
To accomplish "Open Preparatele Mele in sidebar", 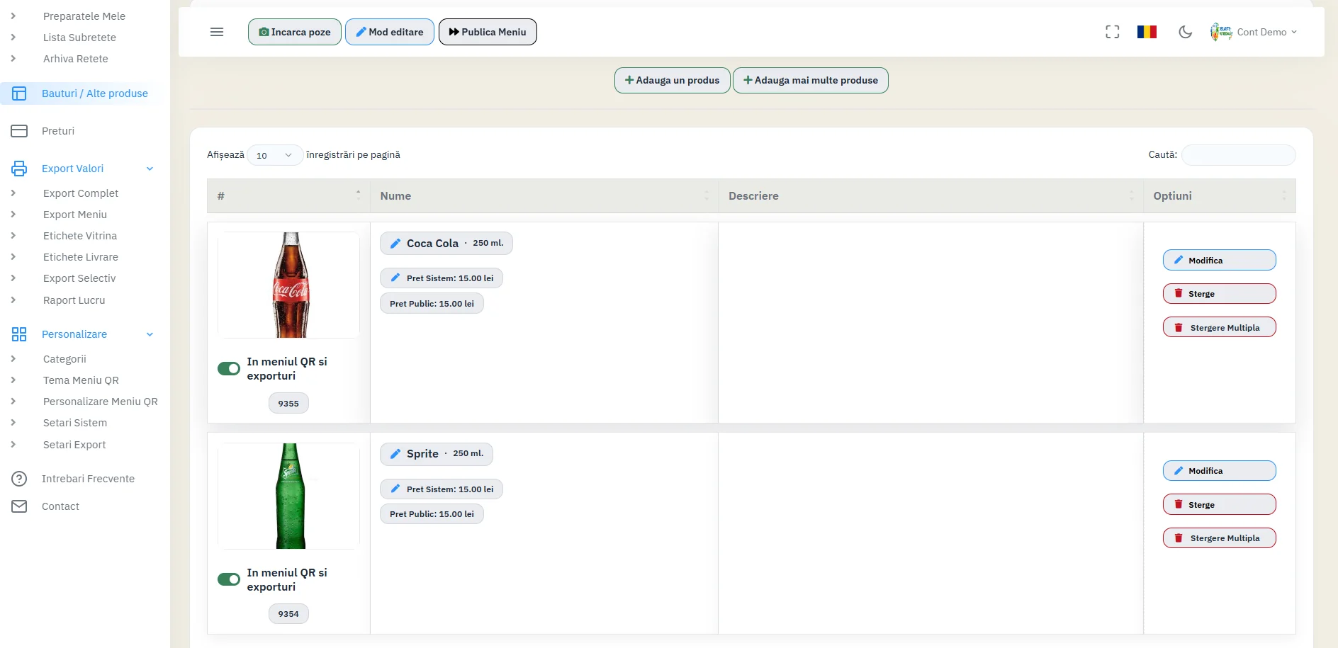I will 84,16.
